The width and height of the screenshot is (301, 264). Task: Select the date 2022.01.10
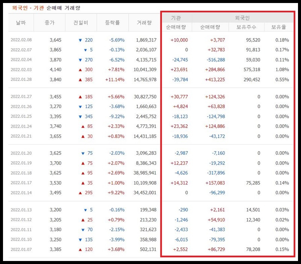[21, 240]
